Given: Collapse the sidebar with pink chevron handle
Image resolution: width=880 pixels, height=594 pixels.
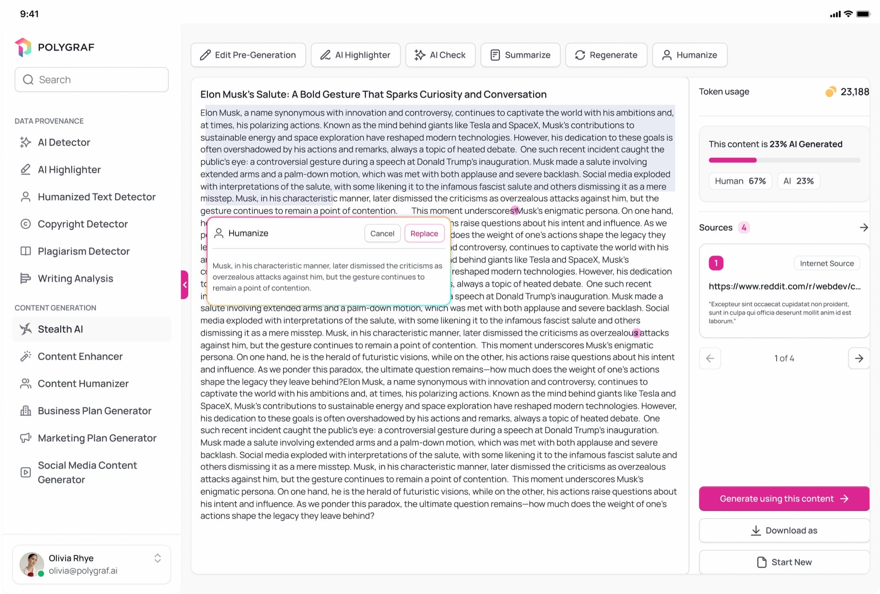Looking at the screenshot, I should pos(184,285).
